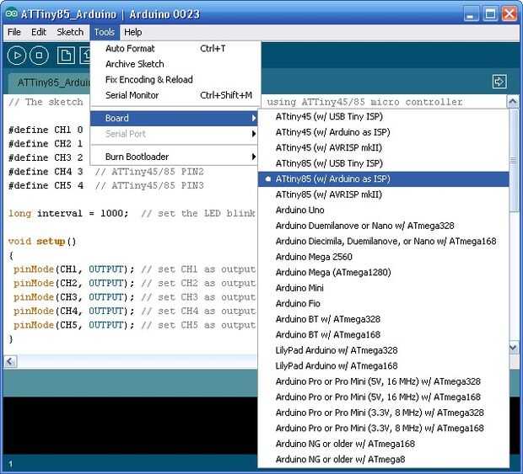Minimize the Arduino window

(471, 14)
